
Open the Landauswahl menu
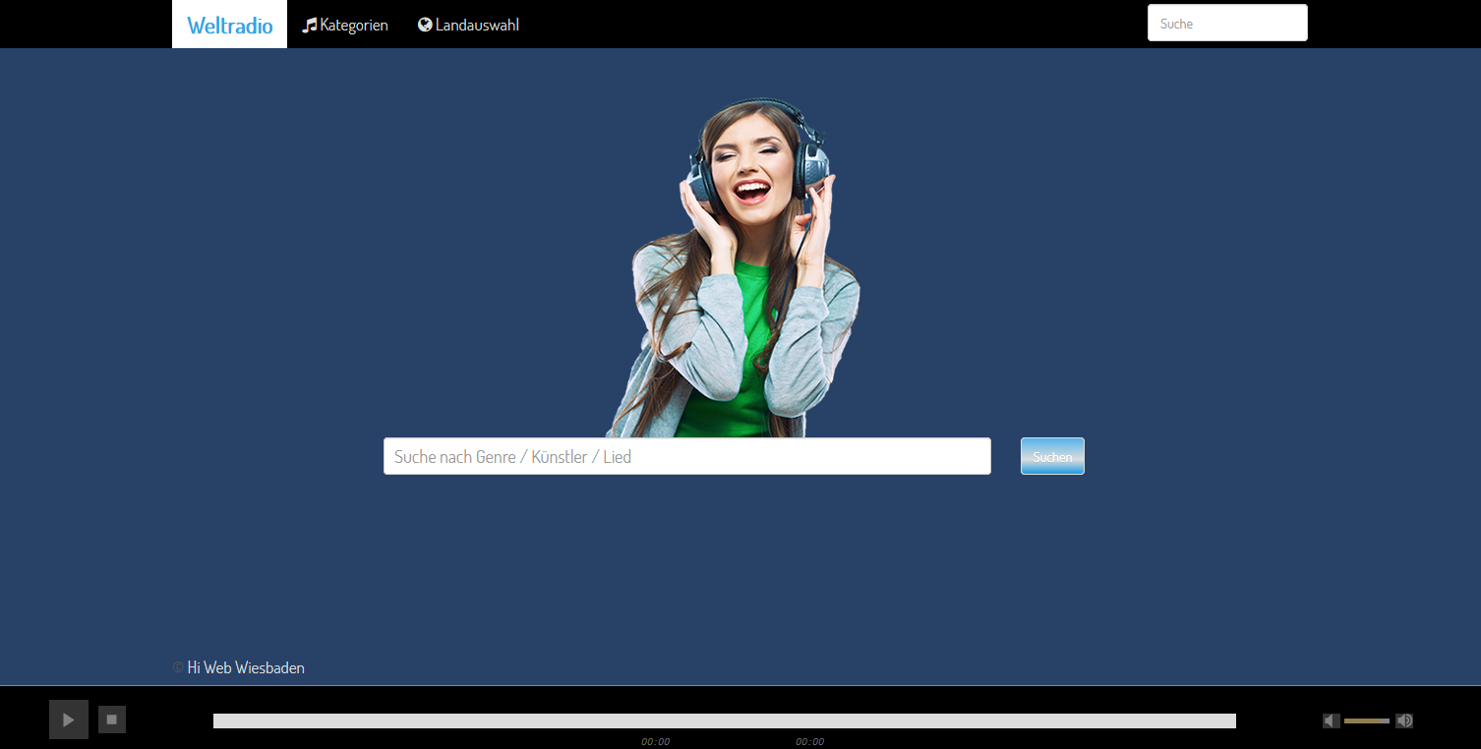click(x=468, y=25)
